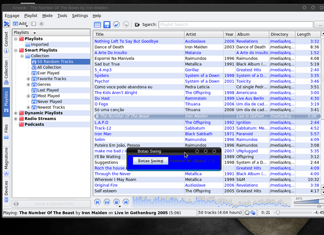Image resolution: width=324 pixels, height=235 pixels.
Task: Toggle the repeat mode icon in the status bar
Action: pos(247,212)
